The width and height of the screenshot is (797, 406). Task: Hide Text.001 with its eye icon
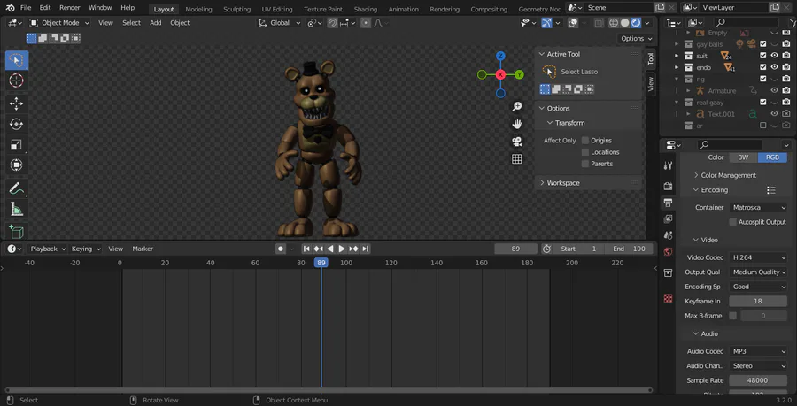pos(775,114)
